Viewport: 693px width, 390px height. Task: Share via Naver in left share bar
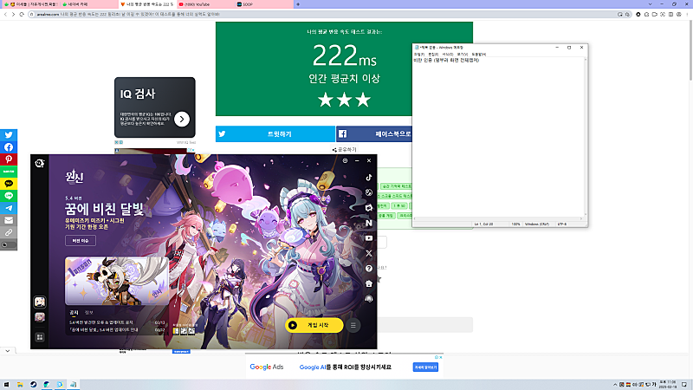[x=9, y=172]
